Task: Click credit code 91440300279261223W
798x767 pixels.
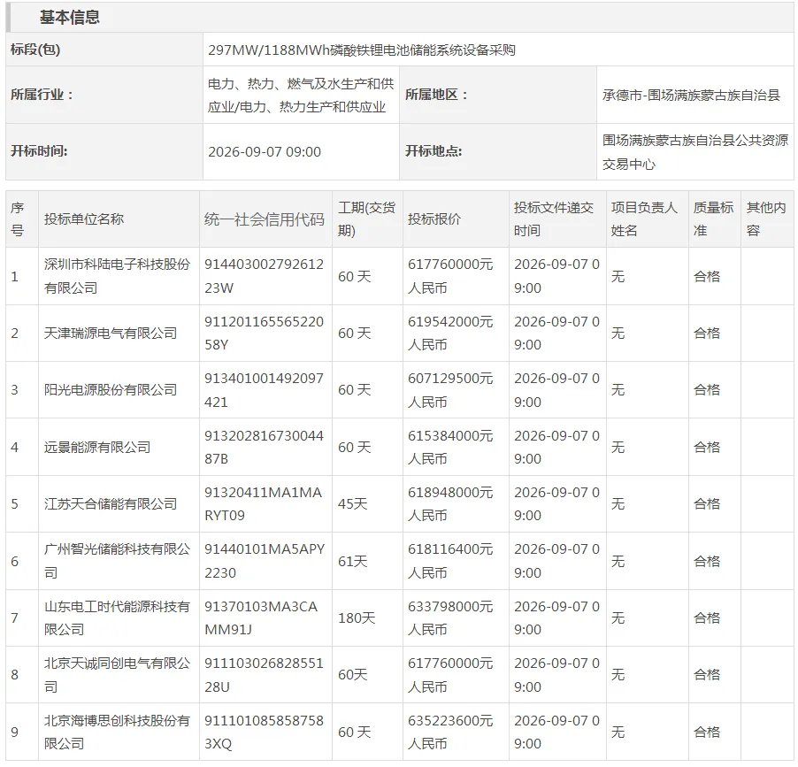Action: 265,276
